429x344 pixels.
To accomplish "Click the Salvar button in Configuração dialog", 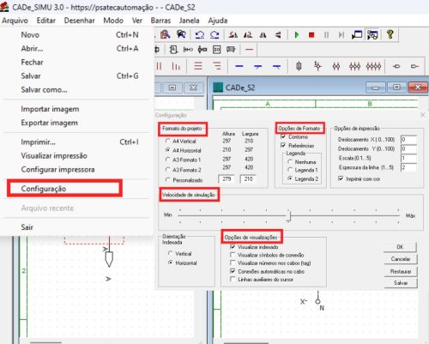I will coord(401,283).
